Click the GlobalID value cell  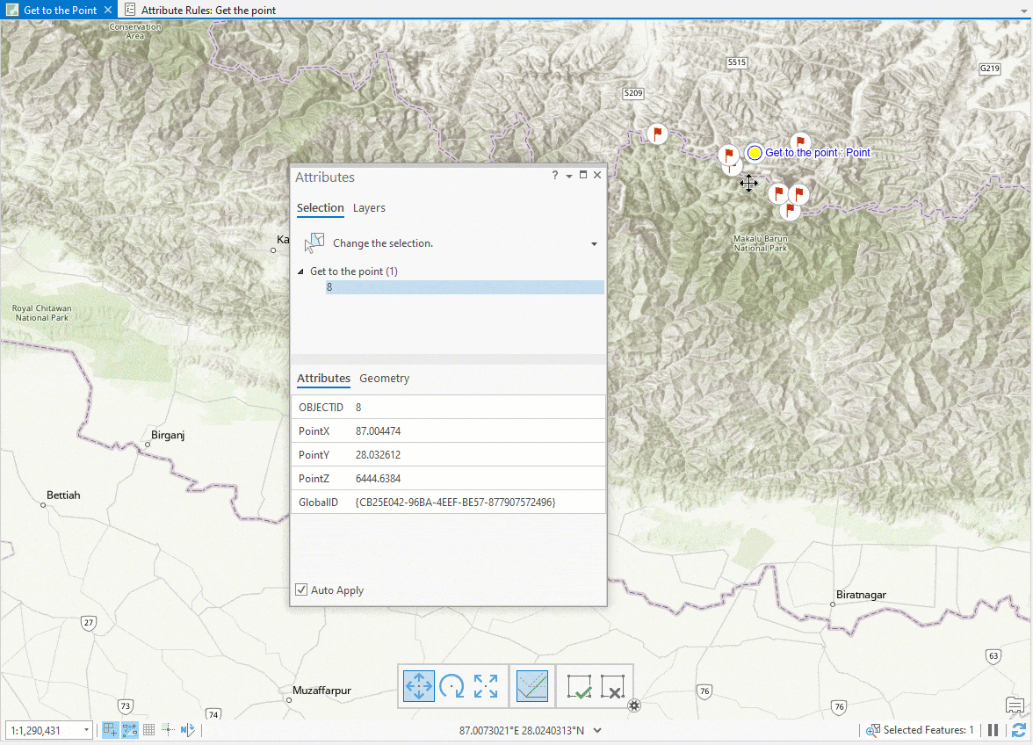pos(478,502)
